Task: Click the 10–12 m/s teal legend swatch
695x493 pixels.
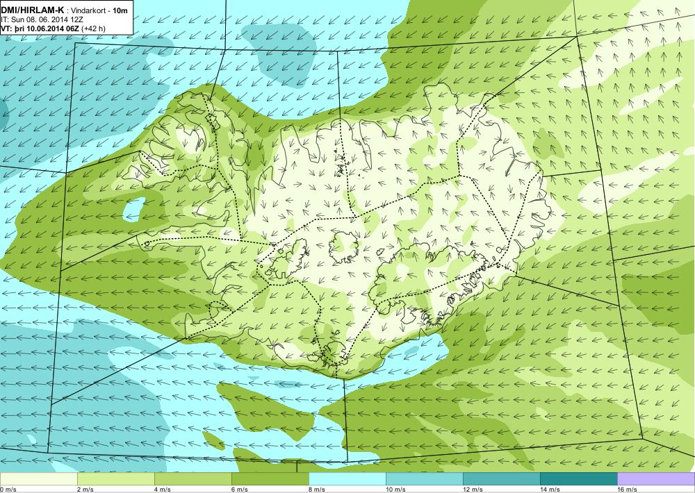Action: (x=424, y=479)
